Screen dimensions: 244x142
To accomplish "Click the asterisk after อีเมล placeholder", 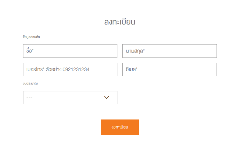I will [x=137, y=68].
